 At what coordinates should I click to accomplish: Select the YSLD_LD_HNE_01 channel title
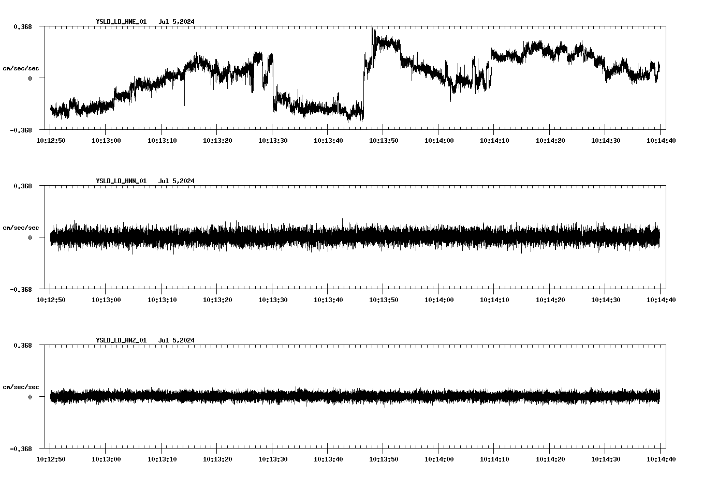(121, 22)
